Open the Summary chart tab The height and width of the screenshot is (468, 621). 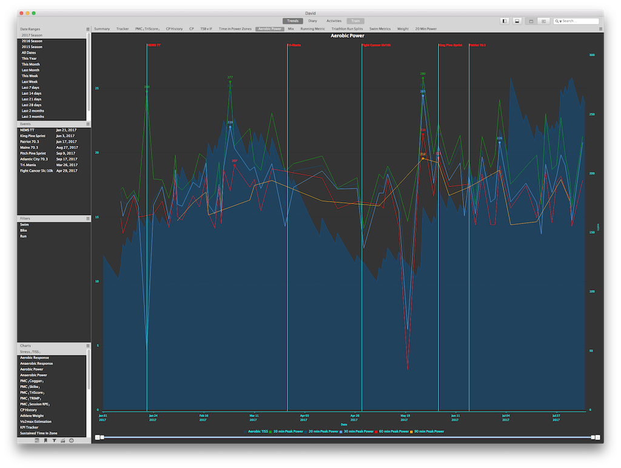102,29
